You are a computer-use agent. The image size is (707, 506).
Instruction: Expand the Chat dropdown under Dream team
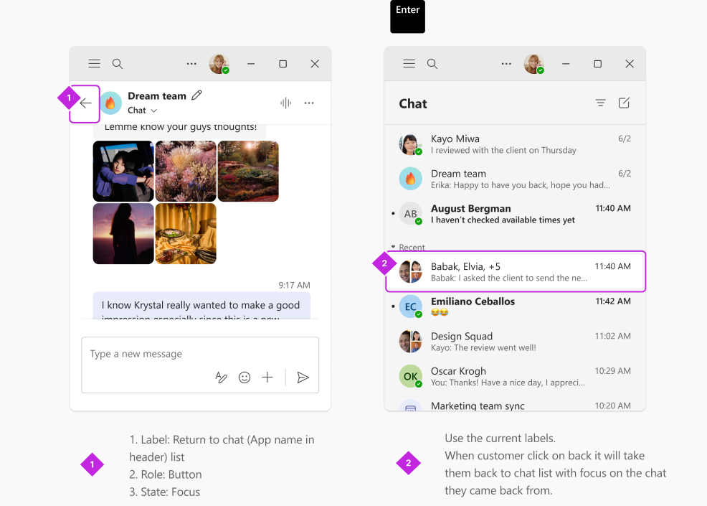pos(142,110)
